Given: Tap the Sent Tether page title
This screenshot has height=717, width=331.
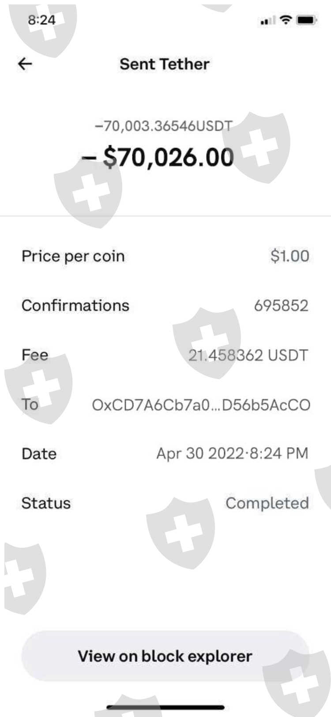Looking at the screenshot, I should [x=165, y=64].
